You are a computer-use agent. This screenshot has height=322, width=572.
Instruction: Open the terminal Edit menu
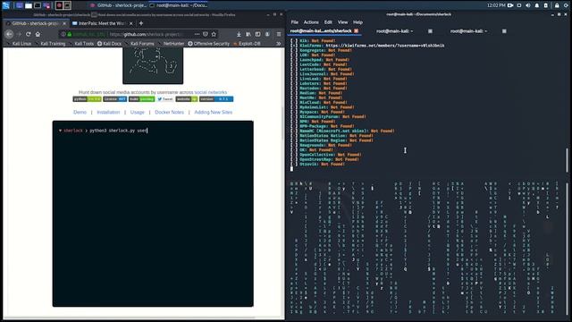tap(328, 22)
